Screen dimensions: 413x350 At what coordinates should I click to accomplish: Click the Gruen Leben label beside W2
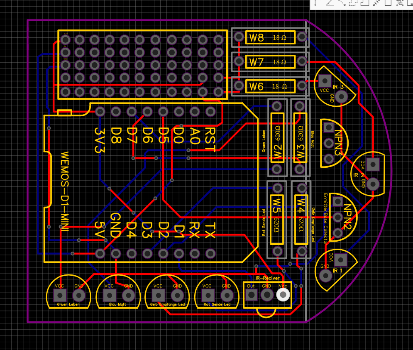click(x=264, y=141)
